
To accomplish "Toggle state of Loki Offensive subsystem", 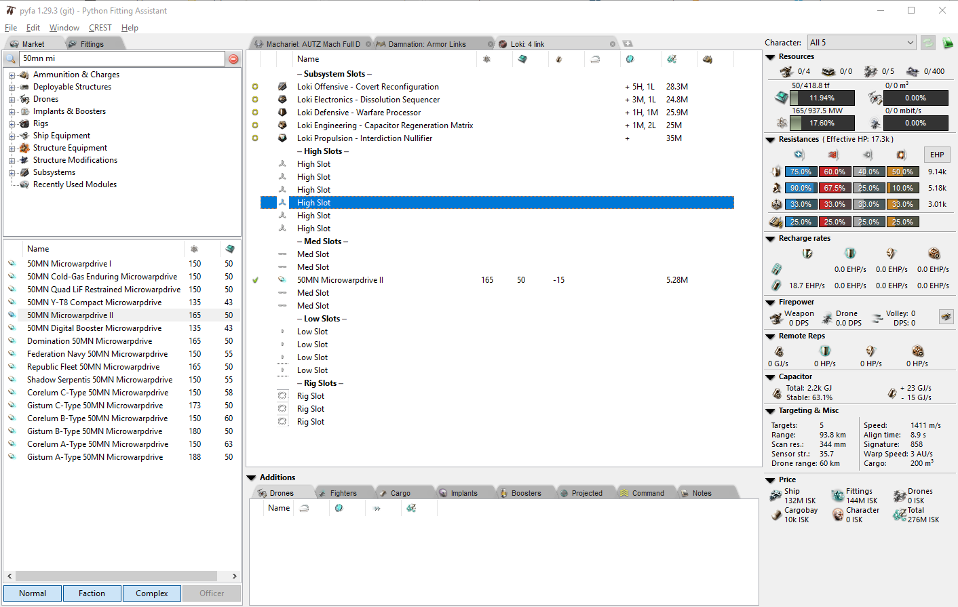I will (255, 87).
